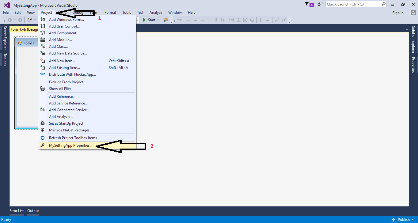Viewport: 418px width, 223px height.
Task: Open the Server Explorer side tab
Action: point(5,38)
